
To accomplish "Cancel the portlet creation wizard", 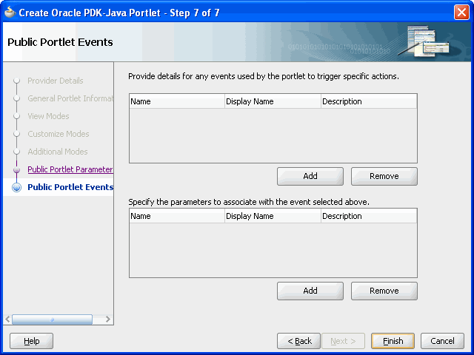I will tap(442, 341).
